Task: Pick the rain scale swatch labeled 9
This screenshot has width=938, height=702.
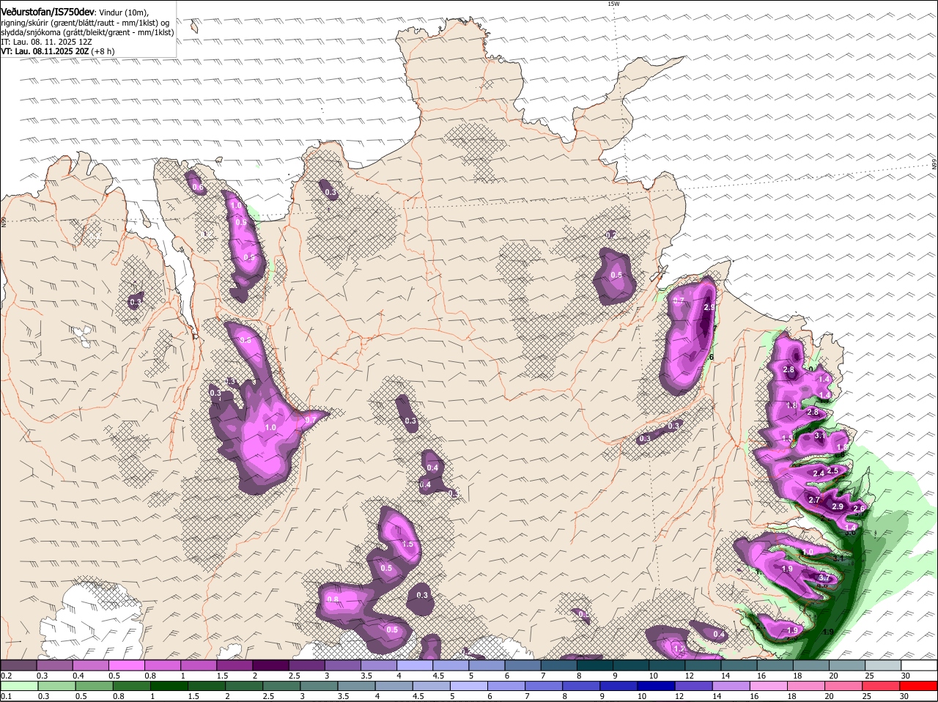Action: (x=618, y=686)
